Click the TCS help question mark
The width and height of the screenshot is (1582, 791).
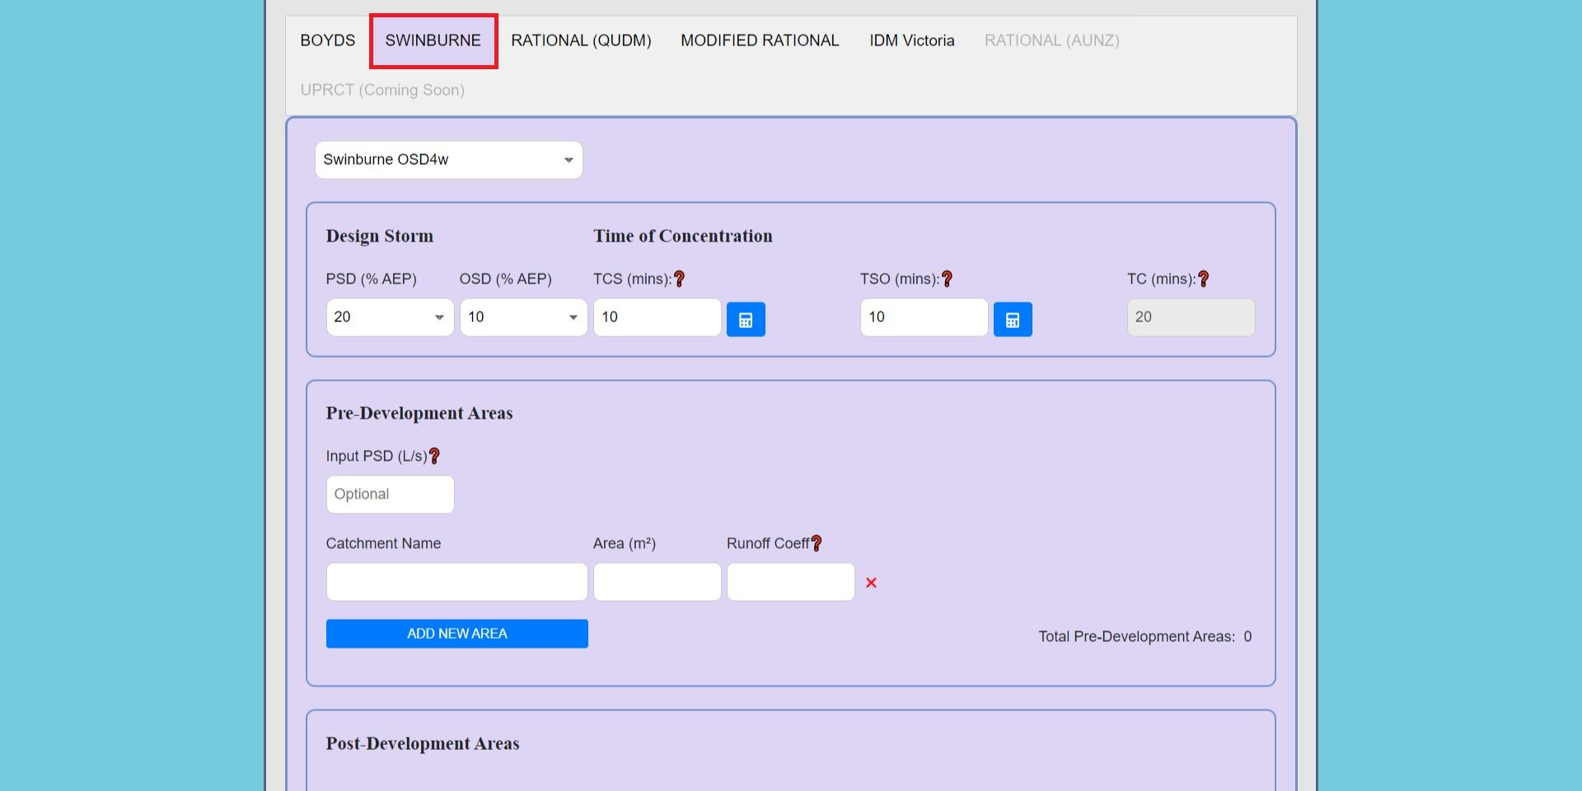[x=679, y=279]
